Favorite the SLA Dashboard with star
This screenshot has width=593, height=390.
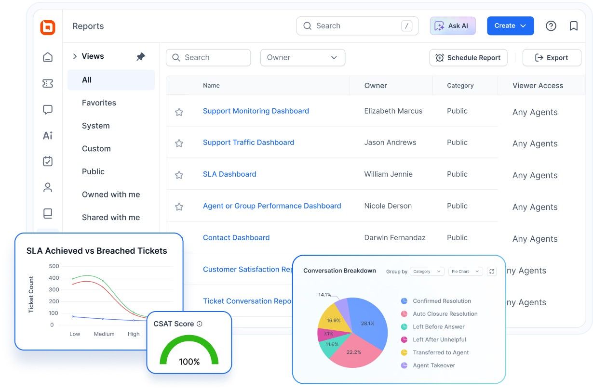click(179, 175)
